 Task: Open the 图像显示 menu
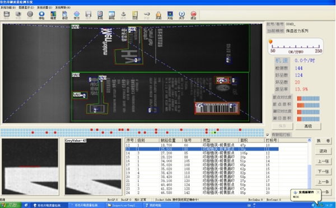coord(26,7)
